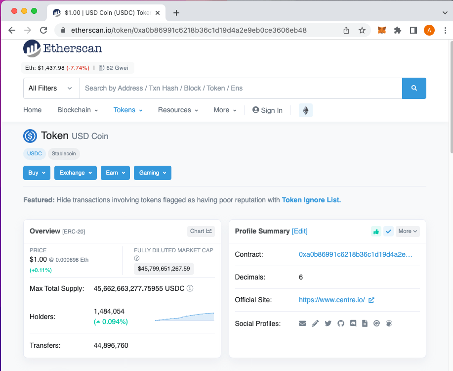Open the CoinGecko profile icon

389,323
